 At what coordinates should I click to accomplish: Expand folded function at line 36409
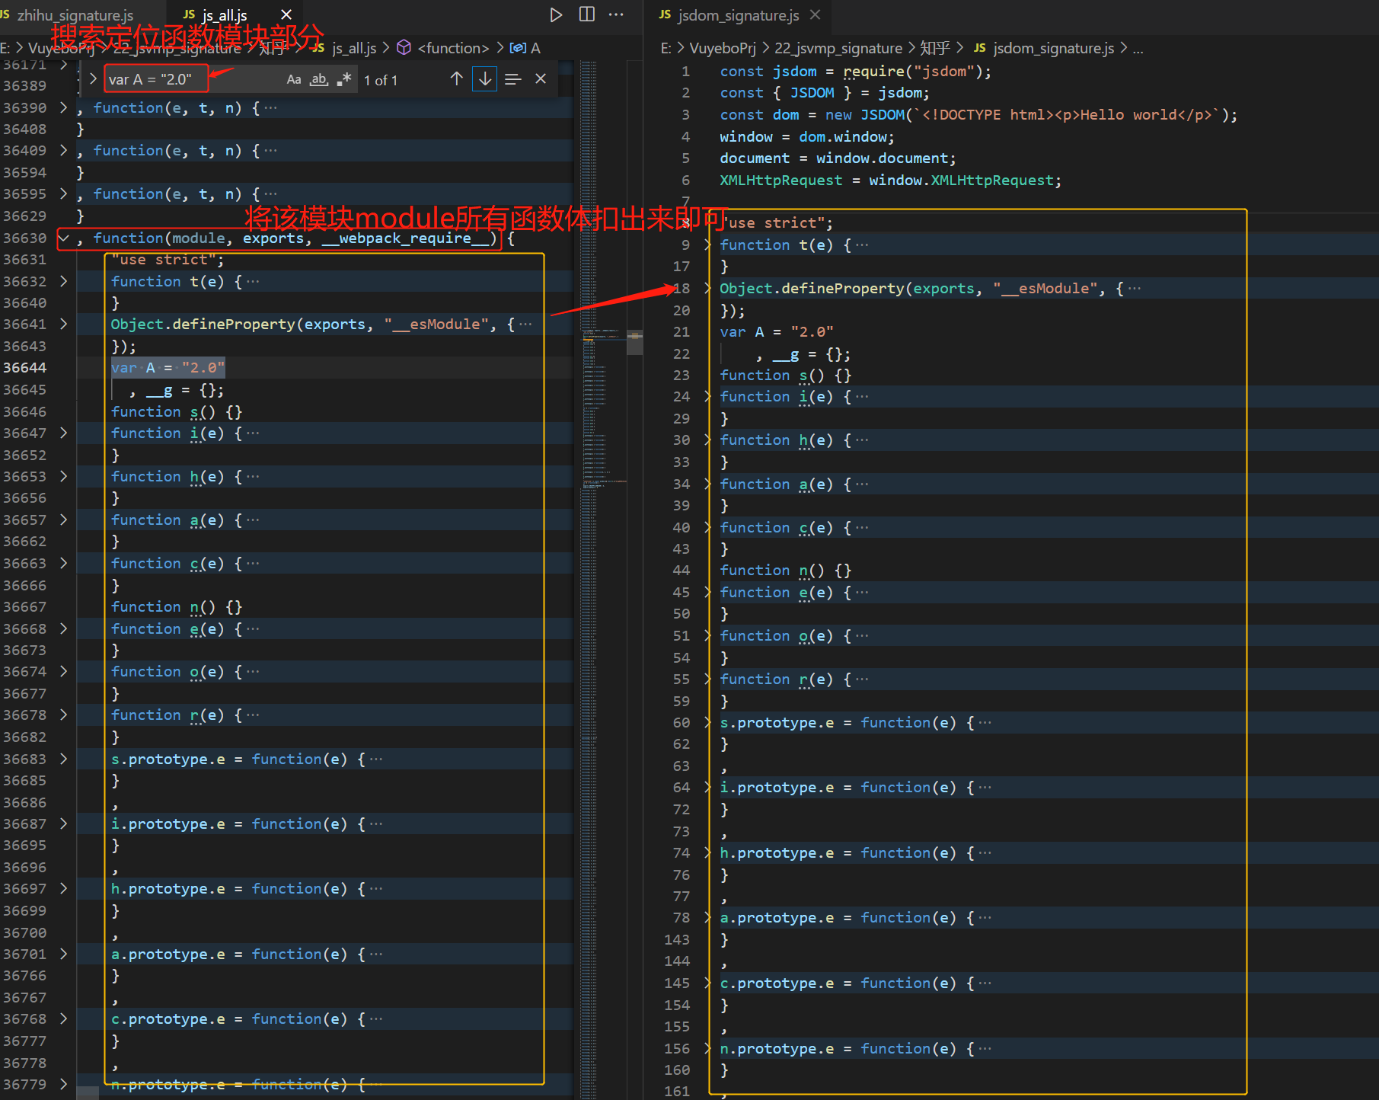(64, 150)
